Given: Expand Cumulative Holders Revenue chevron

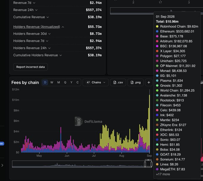Looking at the screenshot, I should click(61, 55).
